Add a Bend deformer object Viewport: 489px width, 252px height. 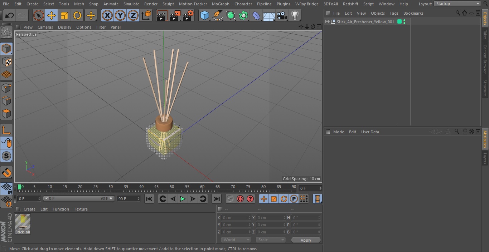(256, 15)
